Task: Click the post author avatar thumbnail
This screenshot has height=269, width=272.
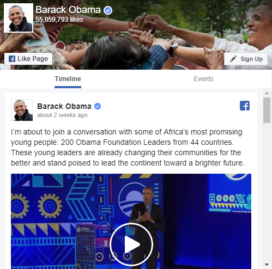Action: tap(22, 110)
